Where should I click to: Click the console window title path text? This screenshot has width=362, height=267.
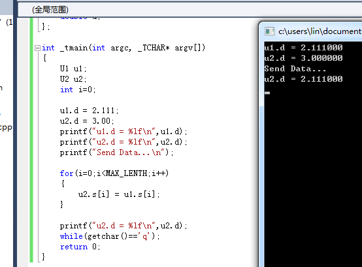[x=320, y=31]
